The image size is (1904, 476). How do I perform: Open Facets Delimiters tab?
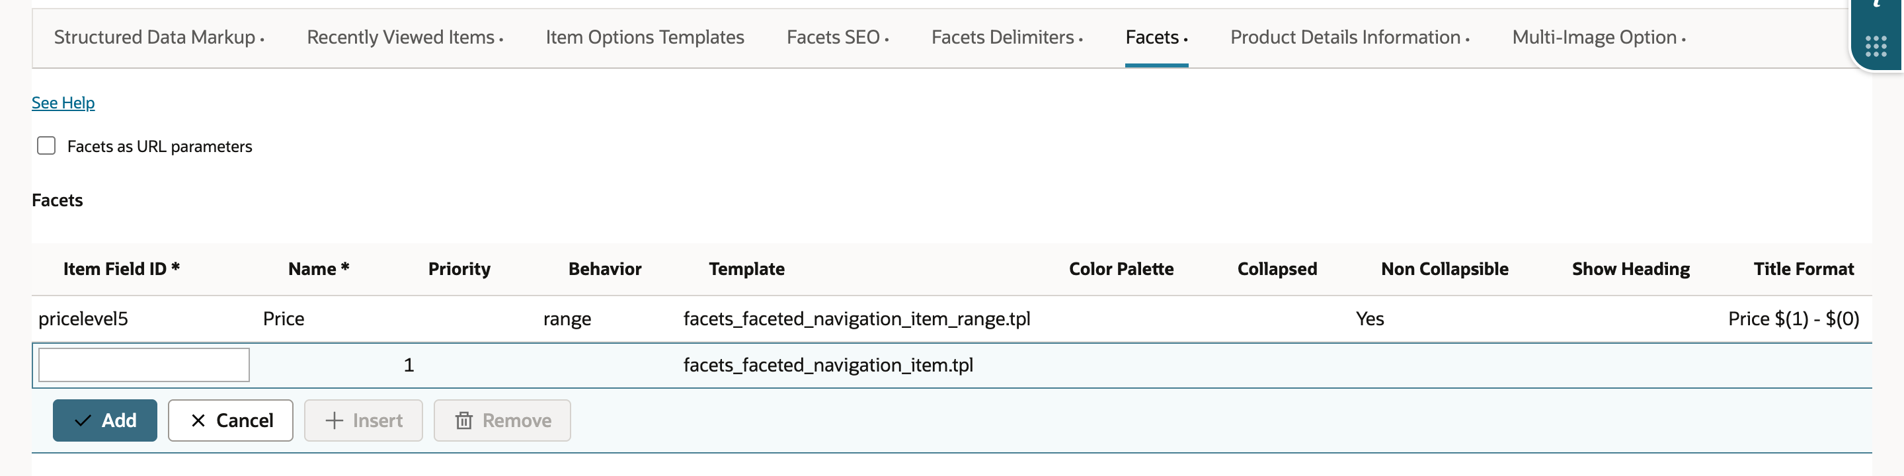[x=1007, y=38]
